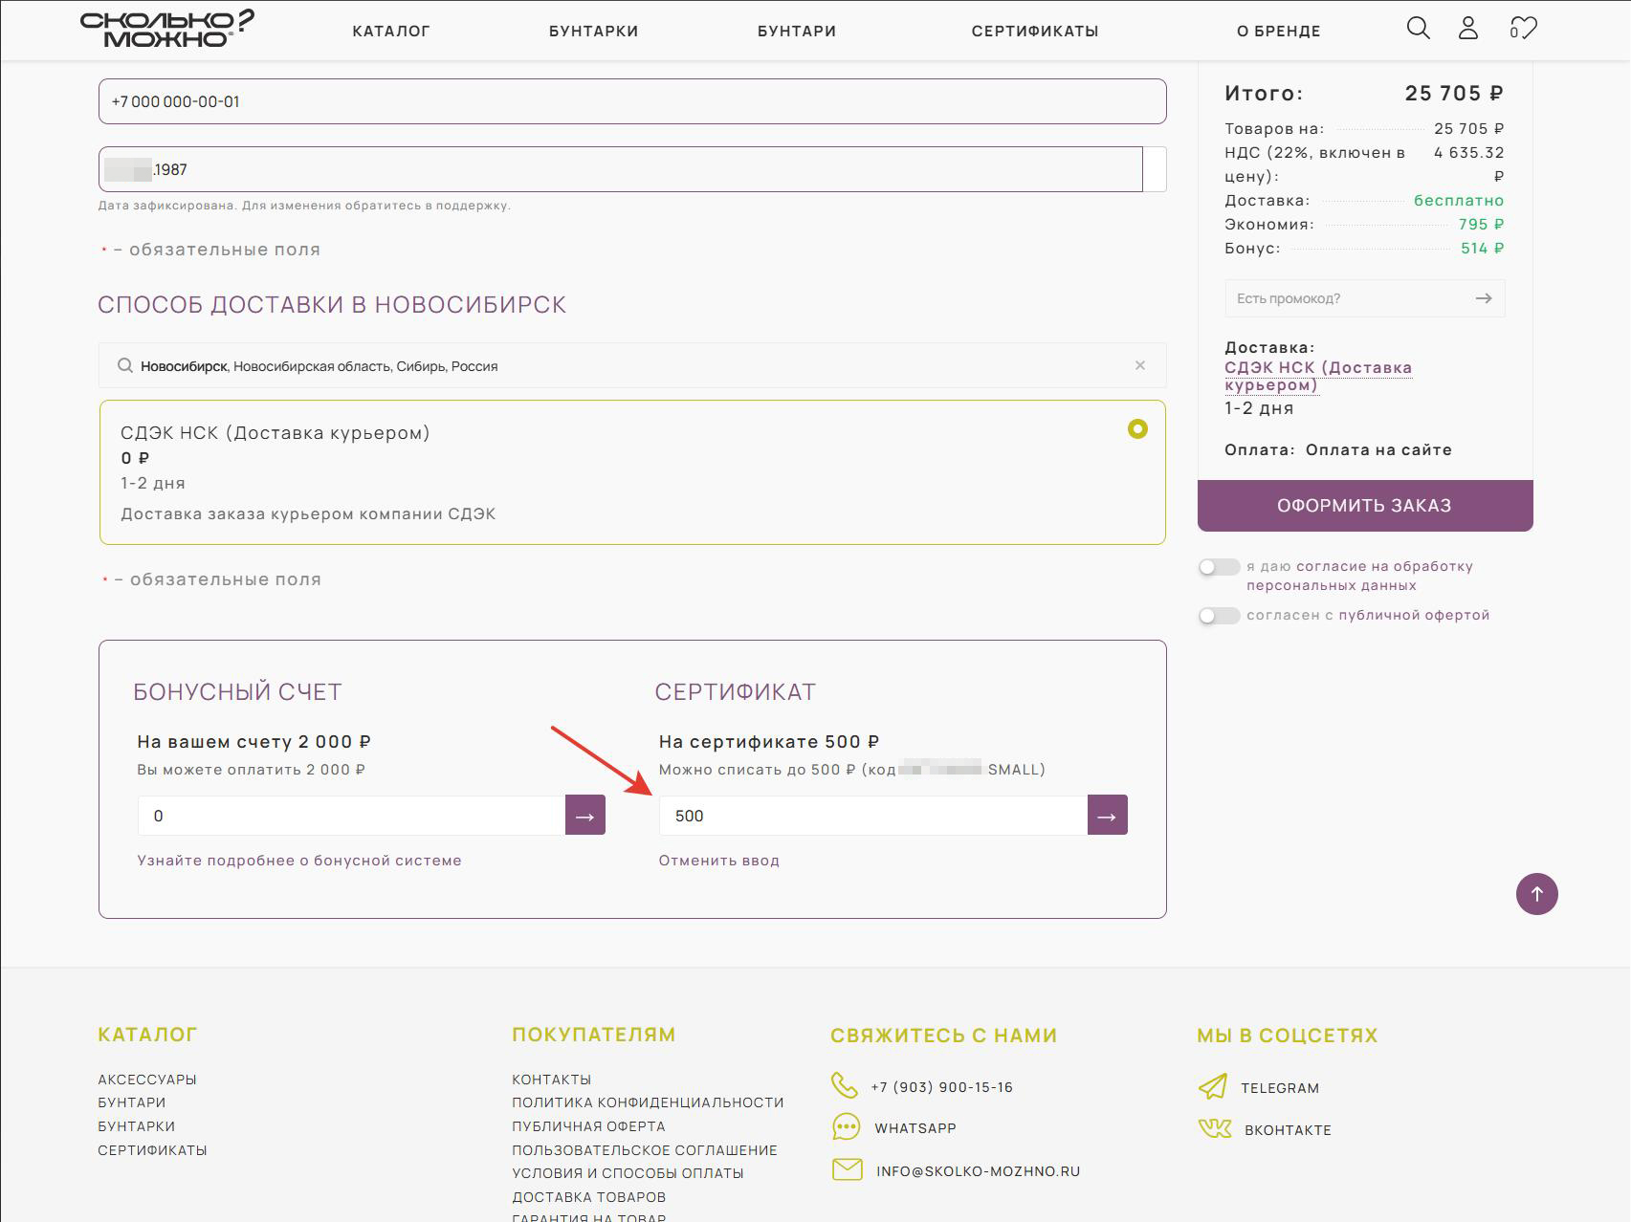The height and width of the screenshot is (1222, 1631).
Task: Open footer Бунтари catalog link
Action: (x=132, y=1102)
